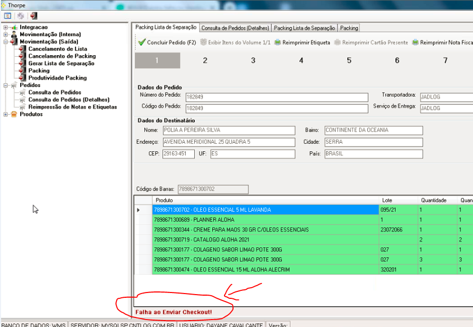The height and width of the screenshot is (327, 473).
Task: Open Consulta de Pedidos (Detalhes) tree item
Action: tap(69, 100)
